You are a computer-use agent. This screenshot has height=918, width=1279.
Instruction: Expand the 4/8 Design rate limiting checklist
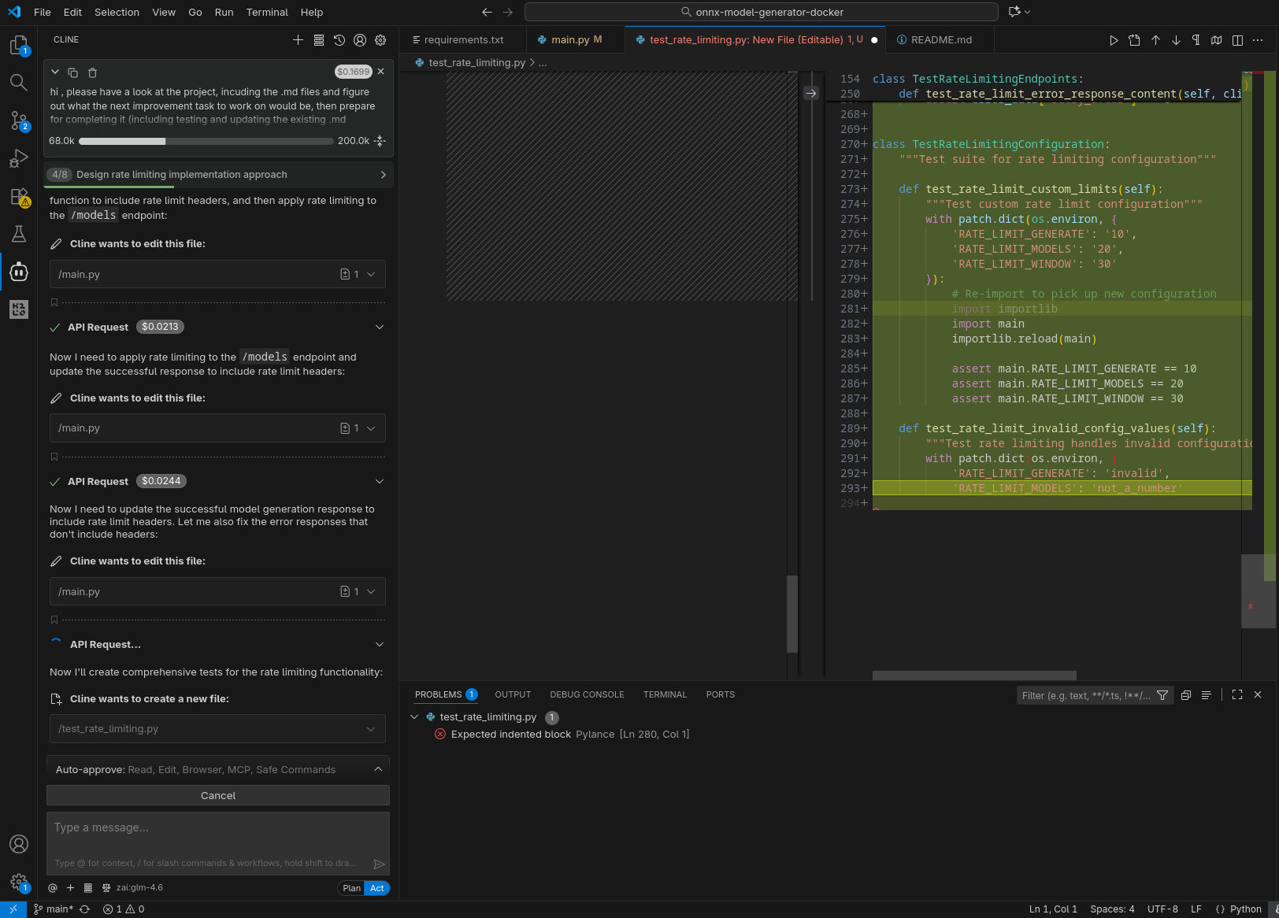(383, 175)
